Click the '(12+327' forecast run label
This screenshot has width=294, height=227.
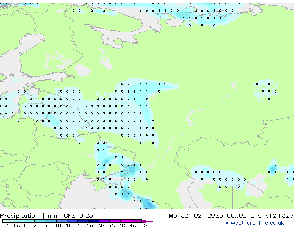pyautogui.click(x=280, y=216)
